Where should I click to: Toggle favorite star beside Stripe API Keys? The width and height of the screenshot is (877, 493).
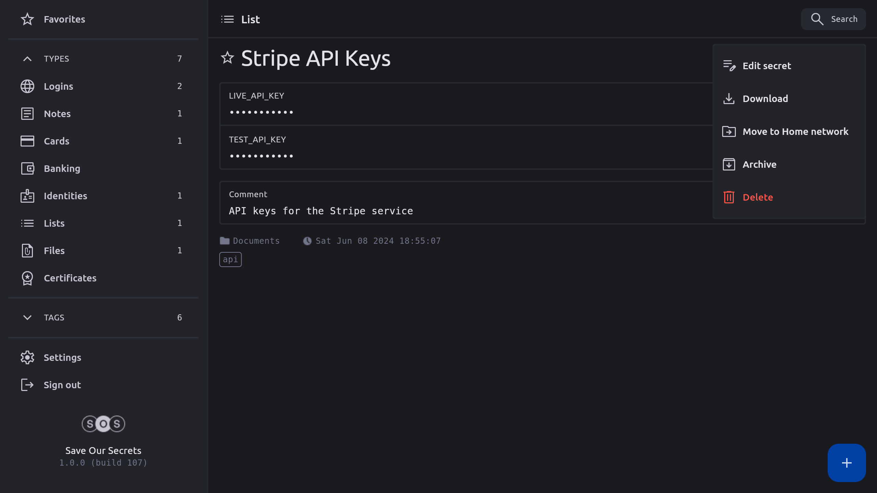[227, 58]
